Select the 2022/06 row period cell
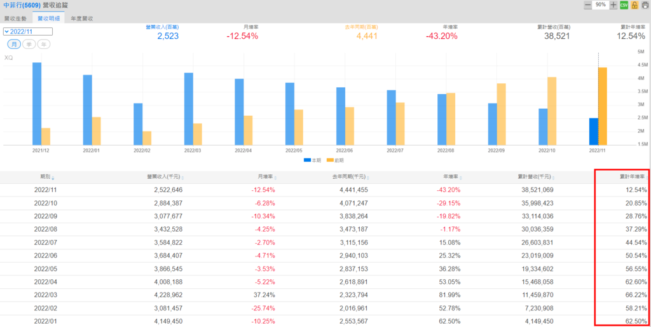Viewport: 651px width, 327px height. pyautogui.click(x=45, y=256)
